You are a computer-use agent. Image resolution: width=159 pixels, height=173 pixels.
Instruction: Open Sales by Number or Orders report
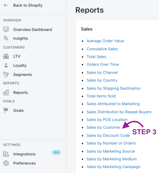click(111, 143)
